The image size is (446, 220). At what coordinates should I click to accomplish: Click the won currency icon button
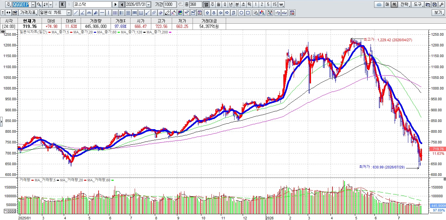pos(281,5)
